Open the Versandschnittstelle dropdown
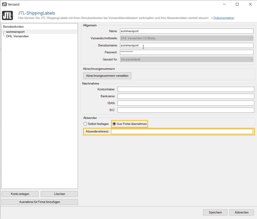Viewport: 257px width, 219px height. point(187,38)
